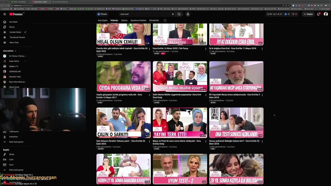Switch to the channel Shorts tab
The image size is (331, 186).
(124, 20)
